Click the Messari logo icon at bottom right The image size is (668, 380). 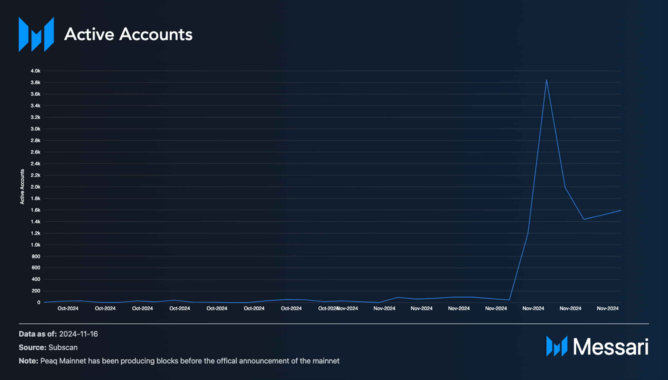(x=556, y=346)
